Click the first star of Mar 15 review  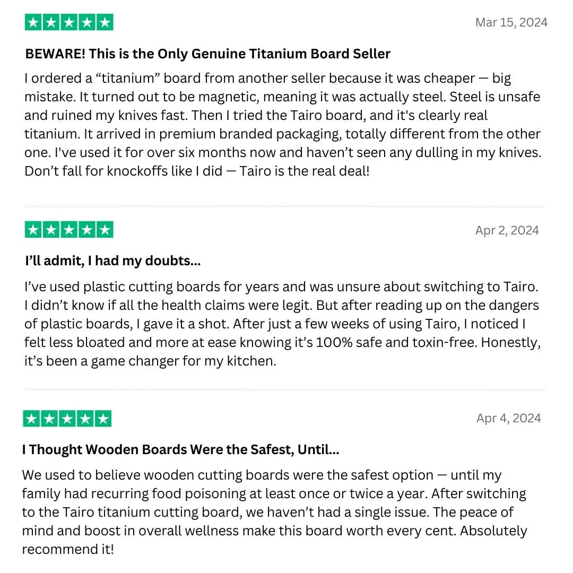(33, 22)
